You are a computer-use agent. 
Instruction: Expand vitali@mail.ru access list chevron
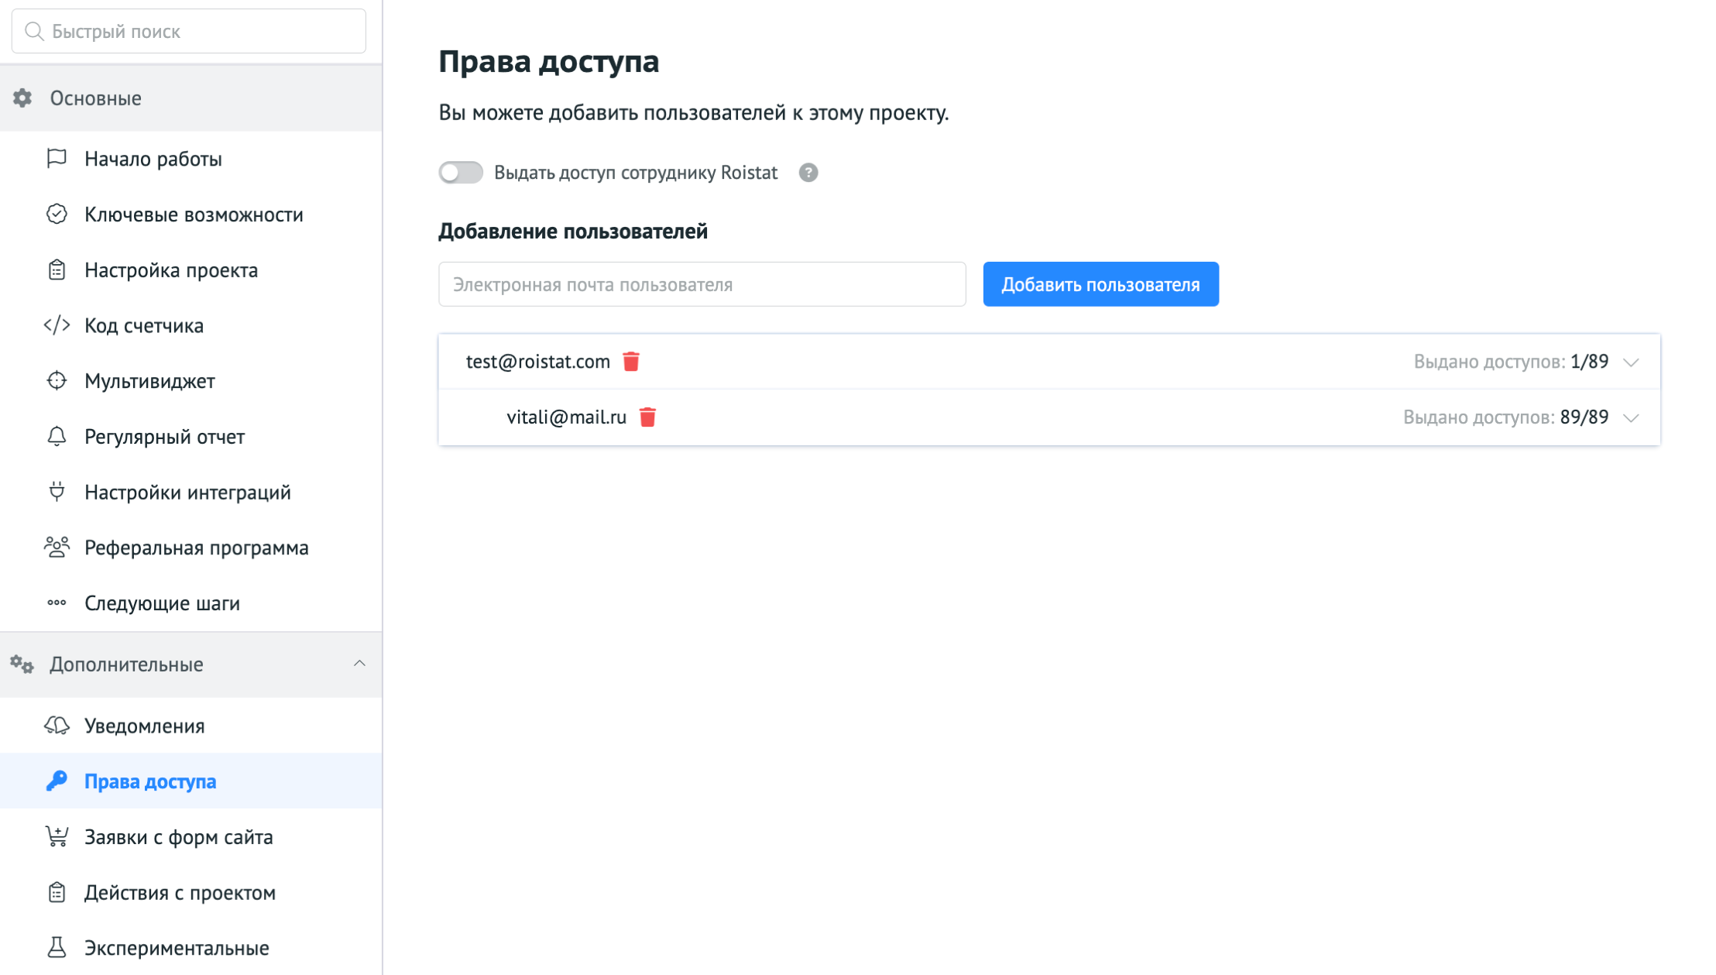point(1631,418)
